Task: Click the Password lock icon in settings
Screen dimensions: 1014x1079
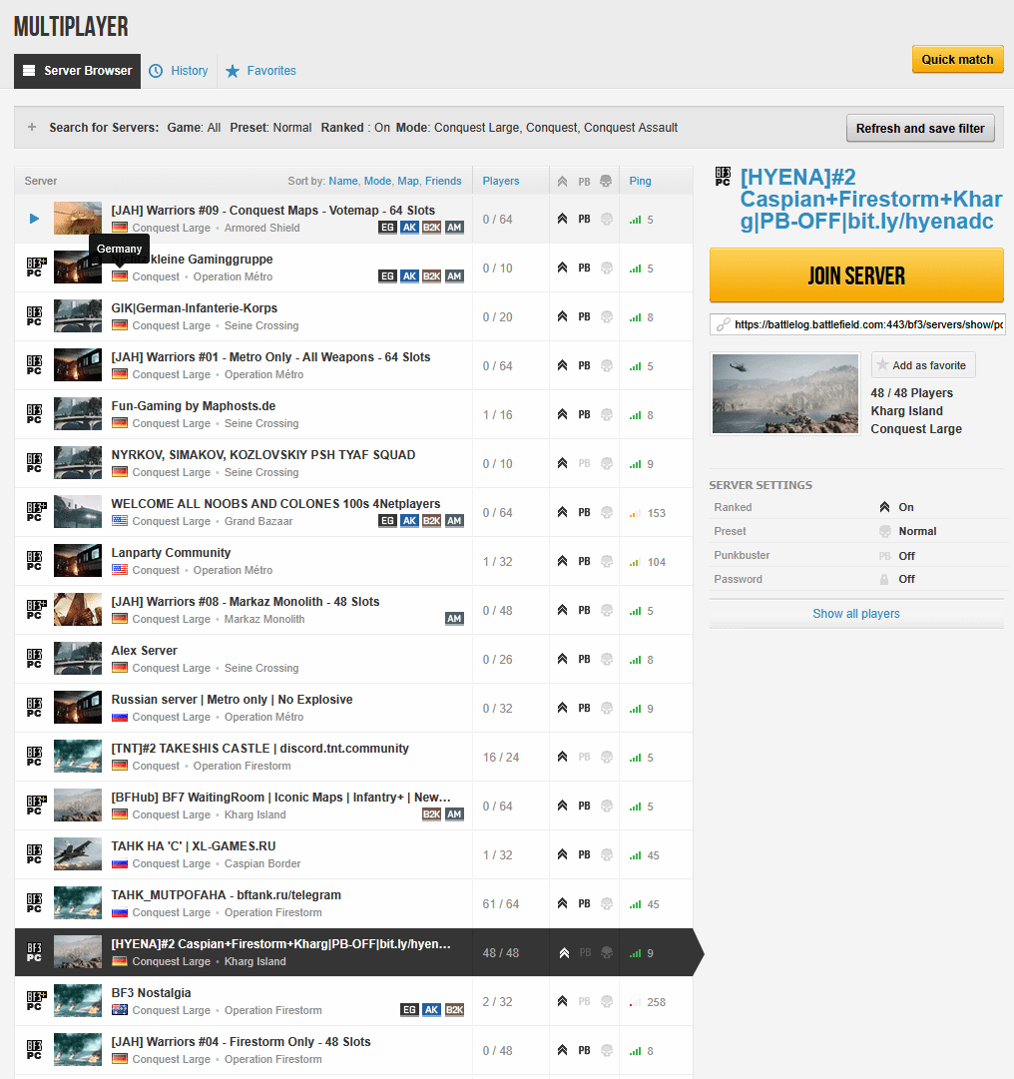Action: pos(884,579)
